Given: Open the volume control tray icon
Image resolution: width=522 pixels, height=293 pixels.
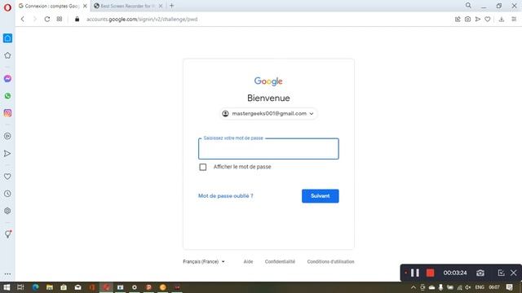Looking at the screenshot, I should 467,287.
